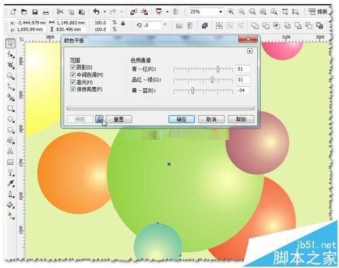Viewport: 339px width, 268px height.
Task: Create a new document from toolbar
Action: pyautogui.click(x=14, y=12)
